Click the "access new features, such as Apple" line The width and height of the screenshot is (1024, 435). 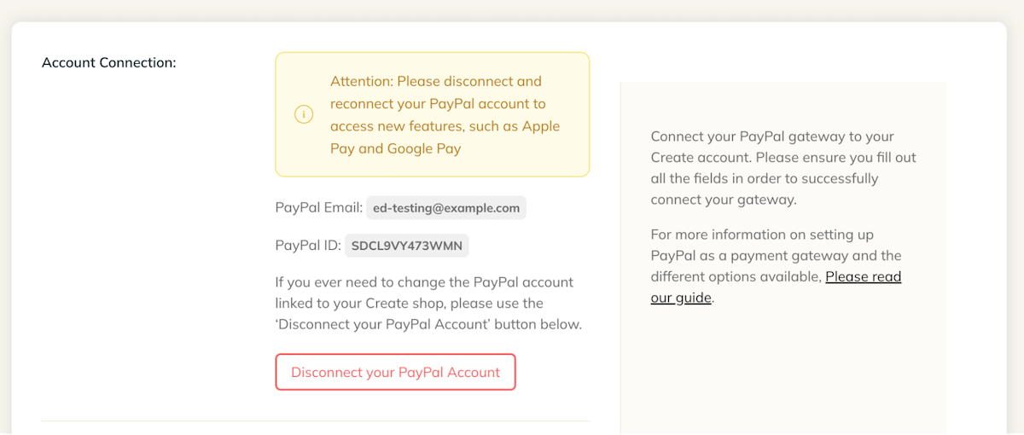(x=445, y=126)
